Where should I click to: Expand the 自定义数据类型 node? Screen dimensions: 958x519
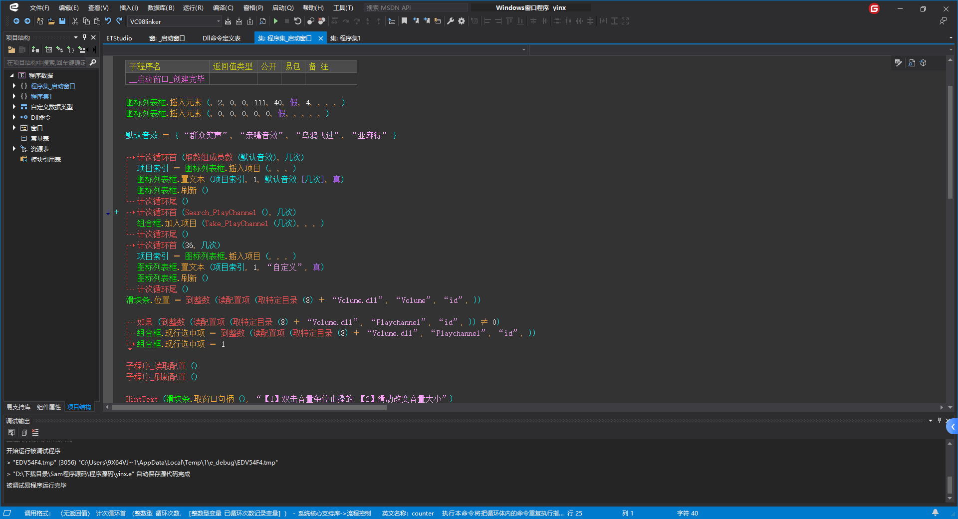click(14, 107)
